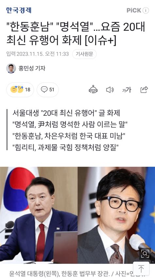Screen dimensions: 155x279
Task: Open the photo of 윤석열 대통령
Action: [39, 215]
